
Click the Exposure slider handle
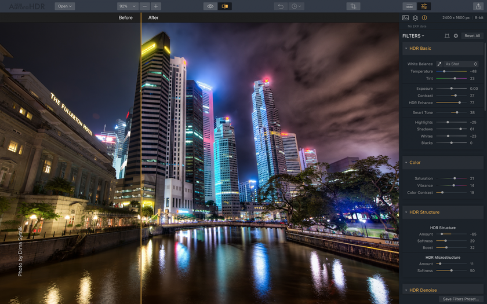[452, 89]
